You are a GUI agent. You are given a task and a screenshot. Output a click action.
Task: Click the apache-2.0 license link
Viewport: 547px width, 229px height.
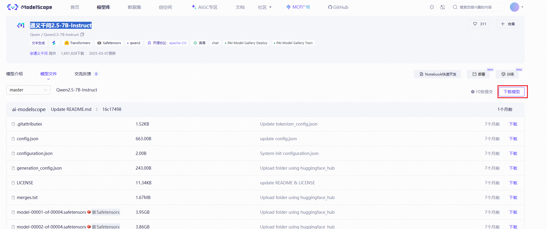(x=178, y=43)
